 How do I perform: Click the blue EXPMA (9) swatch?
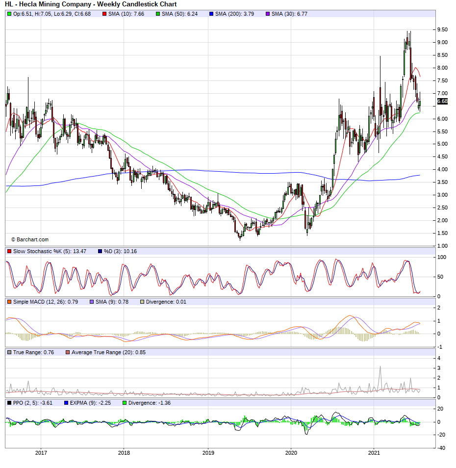pos(66,403)
